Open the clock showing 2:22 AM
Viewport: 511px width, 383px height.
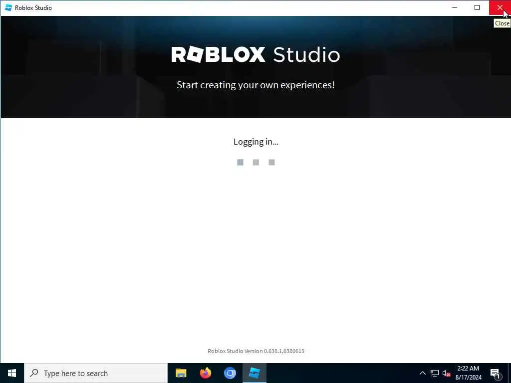pyautogui.click(x=468, y=373)
